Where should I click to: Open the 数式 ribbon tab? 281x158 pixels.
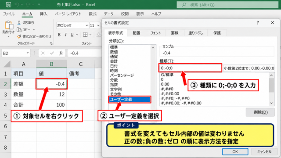(x=93, y=14)
